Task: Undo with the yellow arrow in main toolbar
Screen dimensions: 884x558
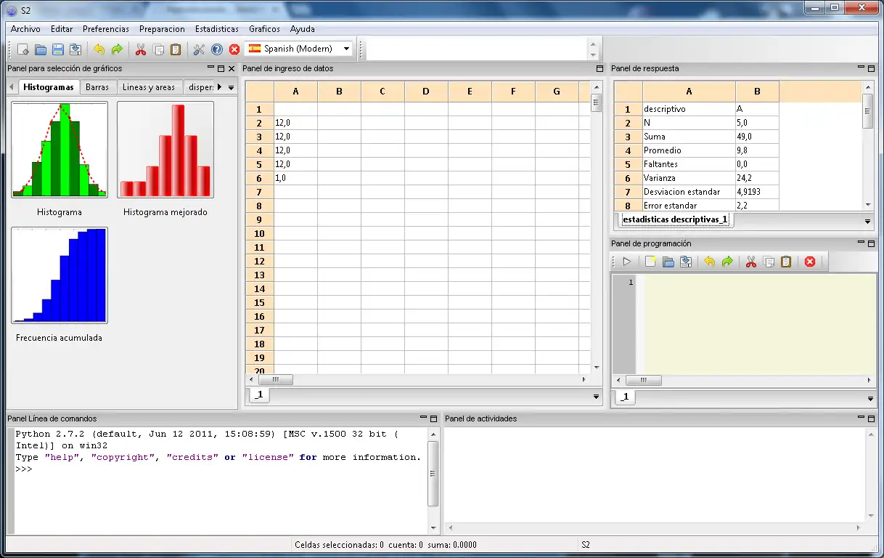Action: [x=99, y=49]
